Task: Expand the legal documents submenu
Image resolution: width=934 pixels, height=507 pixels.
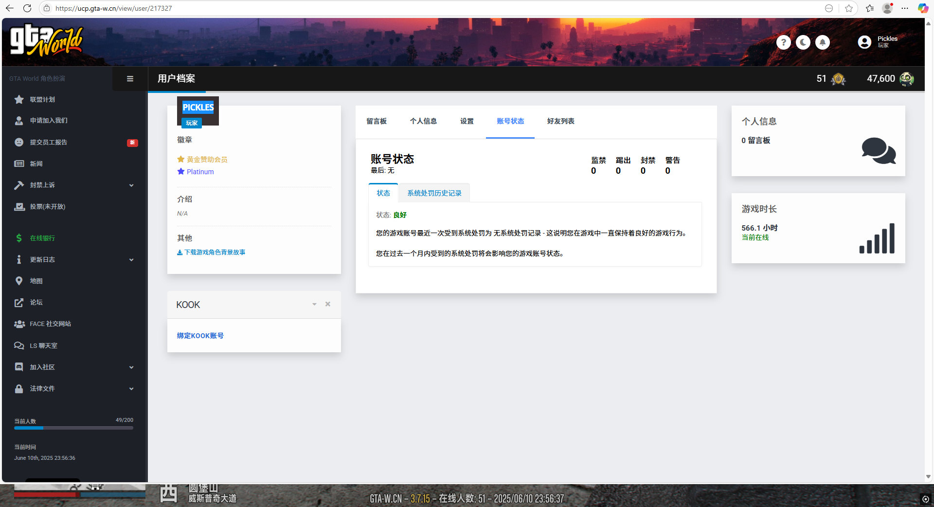Action: click(x=131, y=389)
